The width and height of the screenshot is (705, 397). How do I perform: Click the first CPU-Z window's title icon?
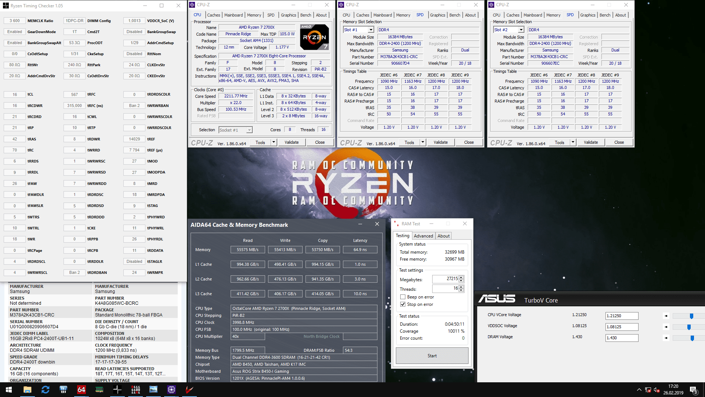[x=192, y=5]
